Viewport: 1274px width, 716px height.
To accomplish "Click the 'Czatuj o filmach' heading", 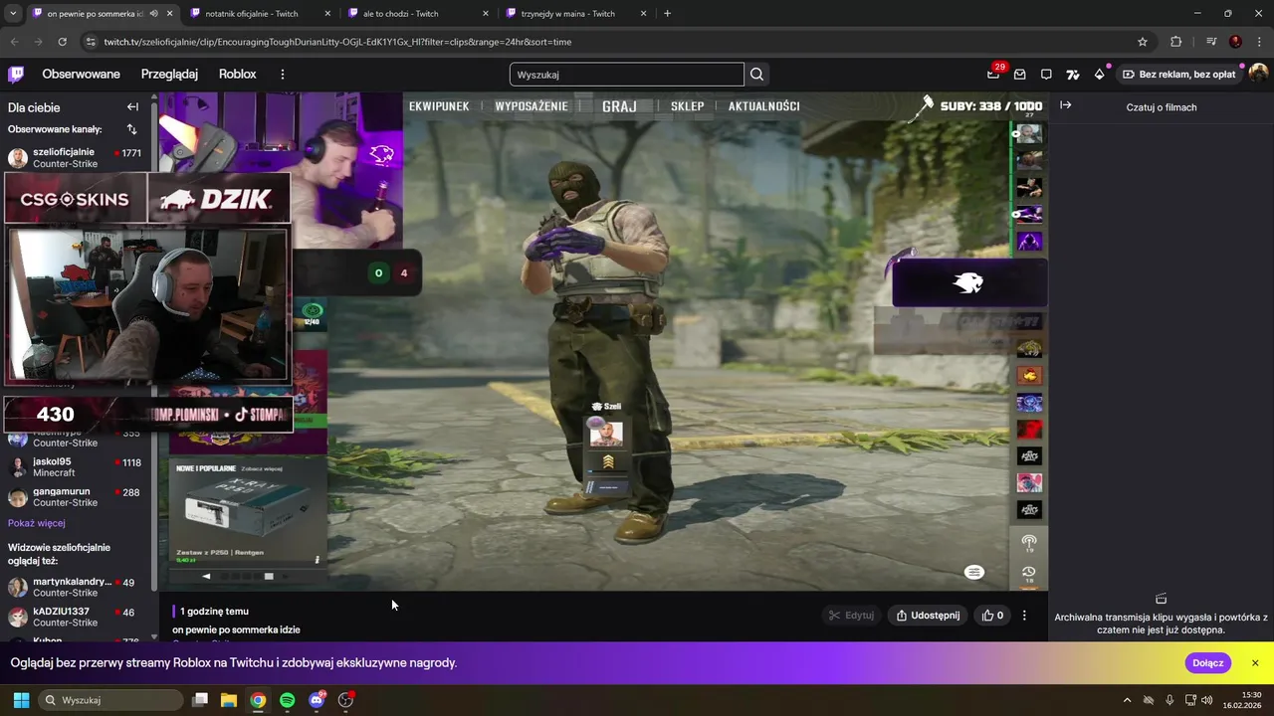I will pyautogui.click(x=1162, y=107).
